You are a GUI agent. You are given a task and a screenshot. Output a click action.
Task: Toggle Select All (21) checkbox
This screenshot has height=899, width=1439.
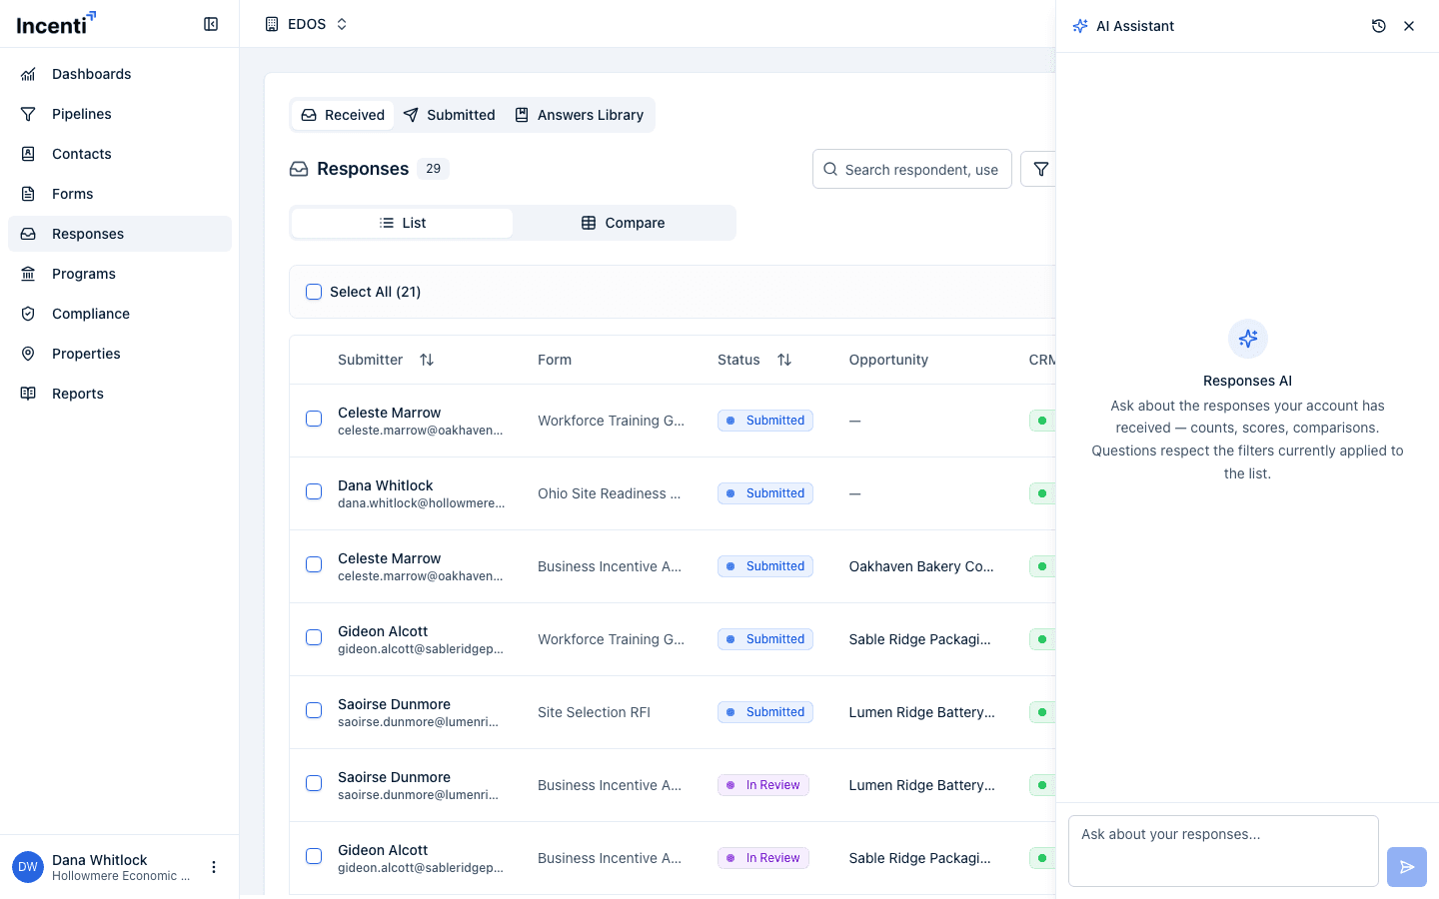[314, 292]
